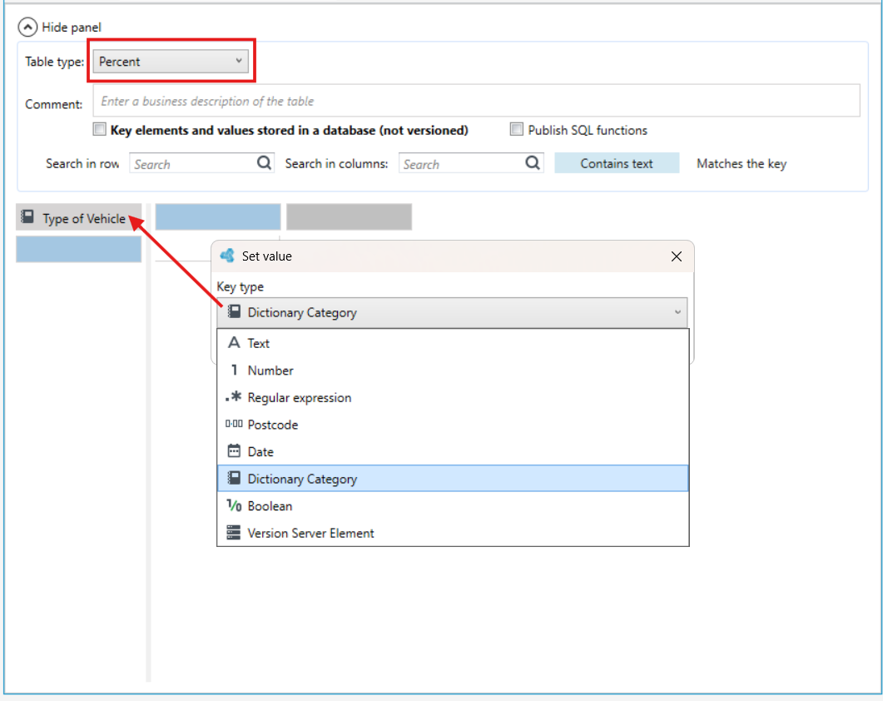Choose Number from the Key type list
The height and width of the screenshot is (701, 883).
click(453, 370)
